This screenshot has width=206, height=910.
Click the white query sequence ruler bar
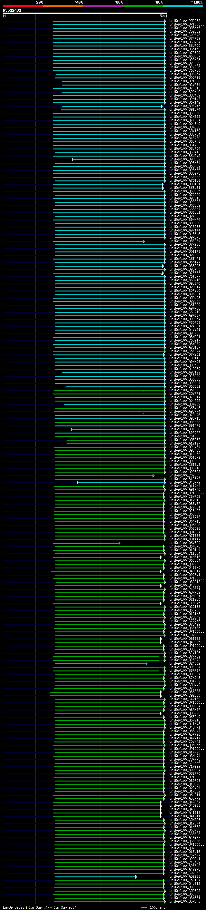85,14
